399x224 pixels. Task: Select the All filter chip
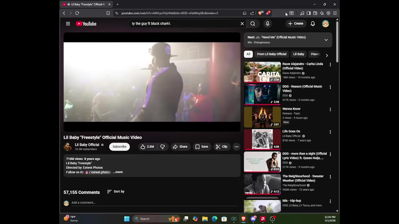[248, 54]
